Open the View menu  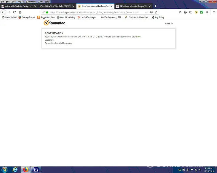[x=14, y=2]
